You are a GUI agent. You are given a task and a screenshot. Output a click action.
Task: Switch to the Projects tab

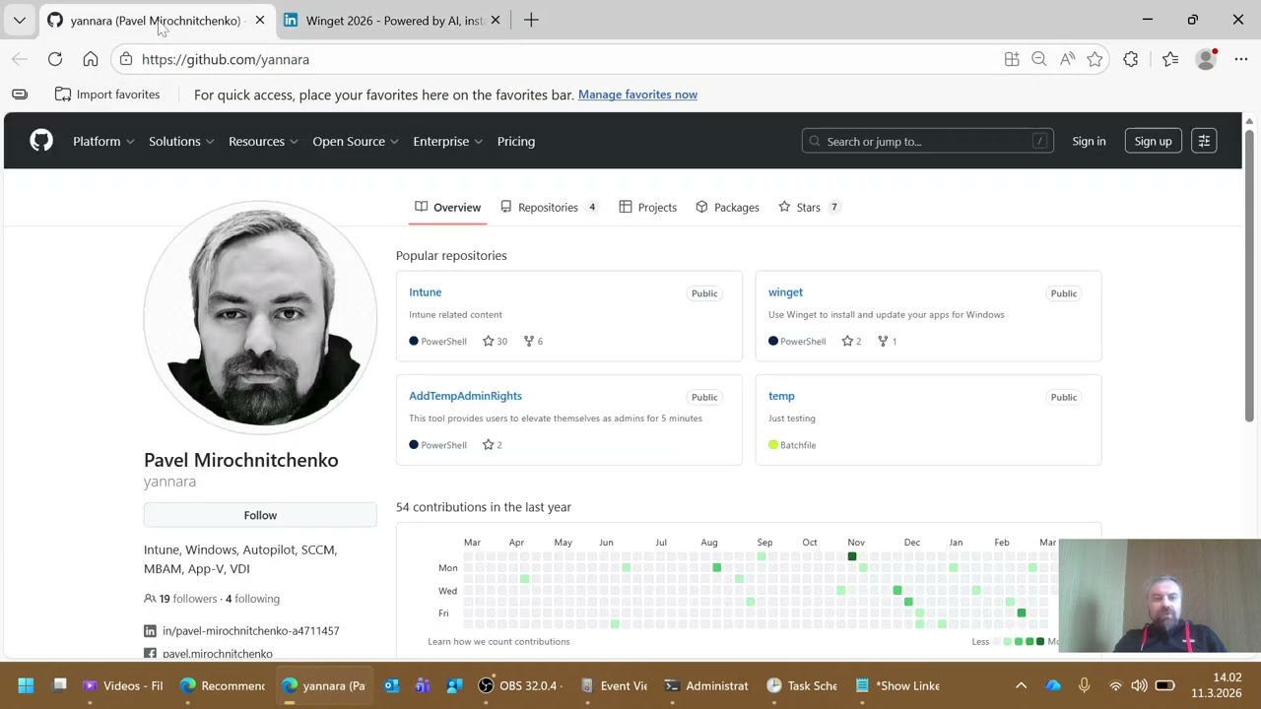point(648,207)
